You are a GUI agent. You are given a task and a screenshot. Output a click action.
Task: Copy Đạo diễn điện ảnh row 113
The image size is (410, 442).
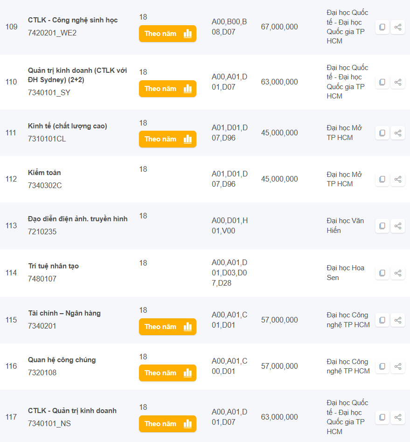(382, 226)
